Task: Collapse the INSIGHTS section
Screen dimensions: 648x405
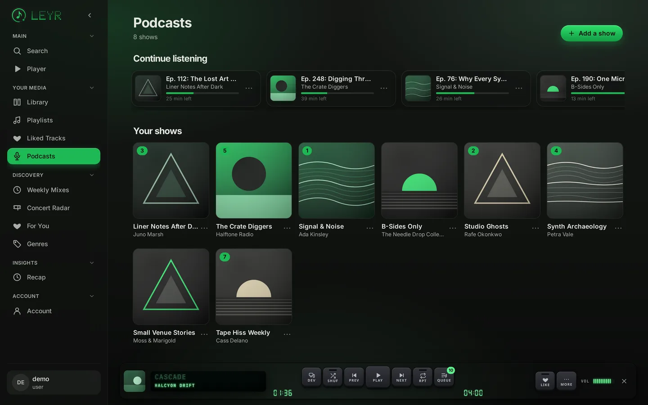Action: [92, 263]
